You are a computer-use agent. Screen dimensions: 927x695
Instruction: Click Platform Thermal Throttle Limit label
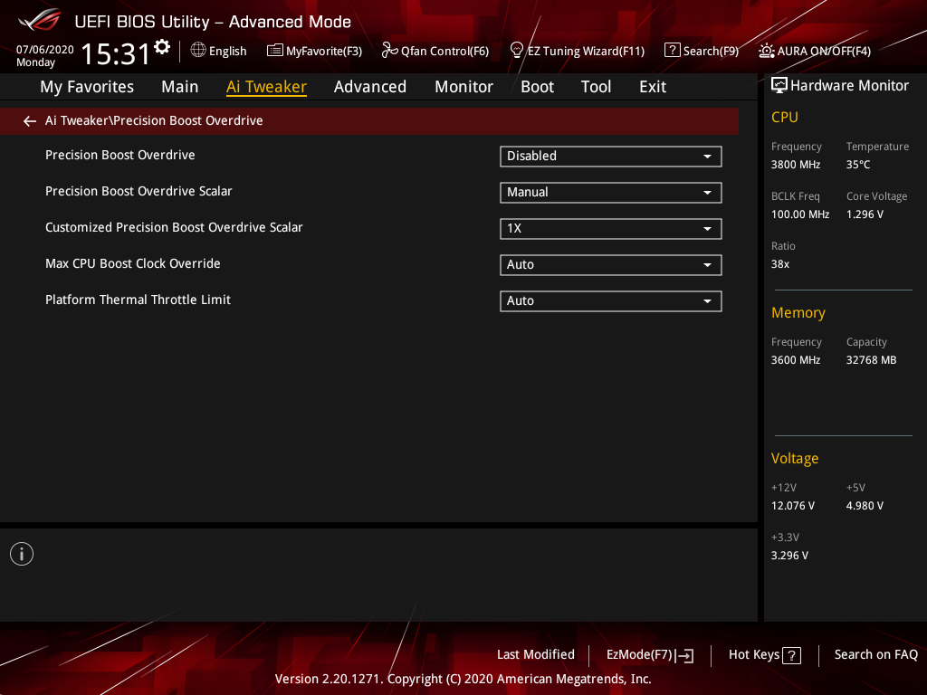pyautogui.click(x=138, y=300)
